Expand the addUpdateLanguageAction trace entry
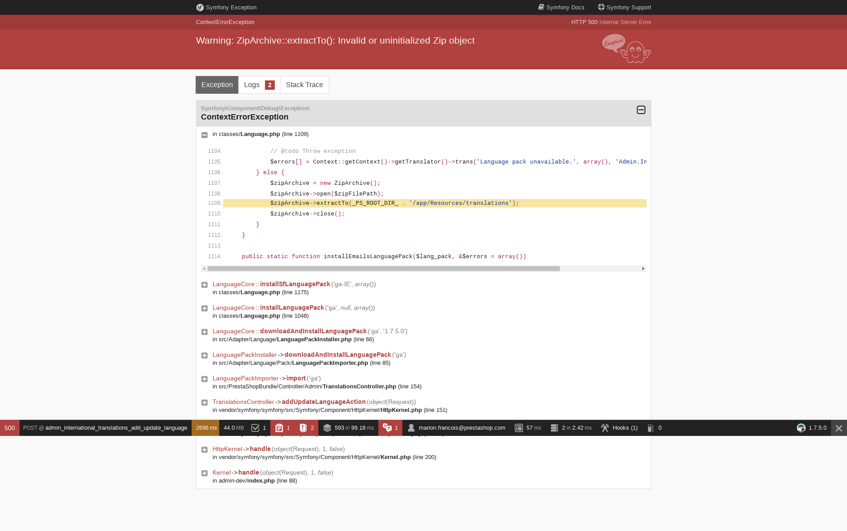847x531 pixels. [205, 403]
